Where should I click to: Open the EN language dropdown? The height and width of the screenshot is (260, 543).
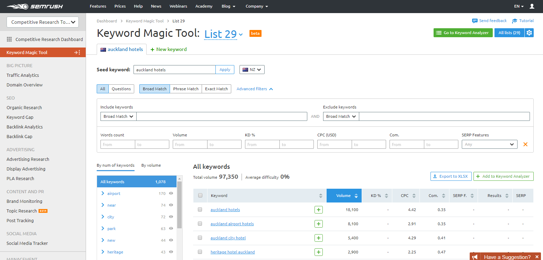519,6
